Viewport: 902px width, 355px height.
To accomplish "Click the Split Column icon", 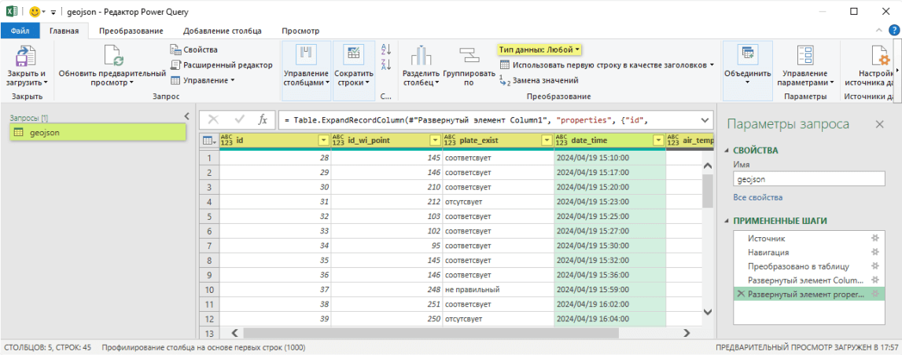I will (422, 55).
